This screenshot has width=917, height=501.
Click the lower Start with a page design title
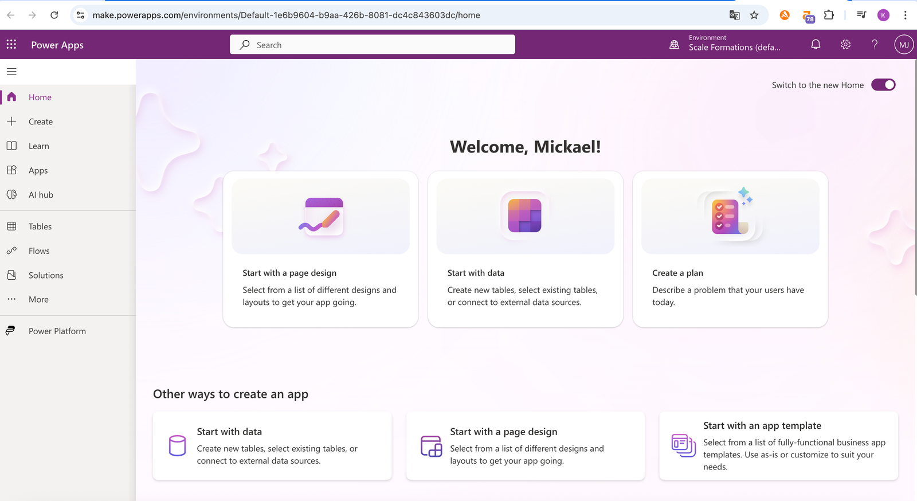pos(504,432)
